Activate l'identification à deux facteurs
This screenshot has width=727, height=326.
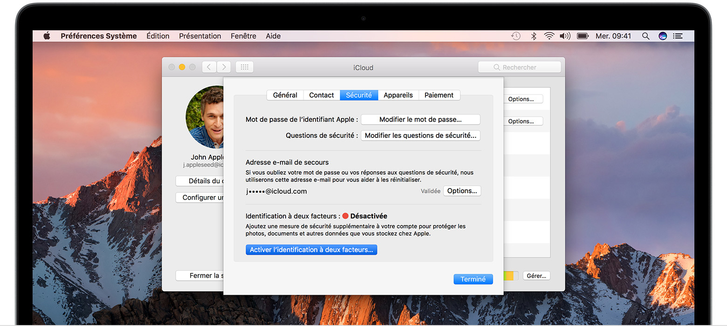pos(311,250)
